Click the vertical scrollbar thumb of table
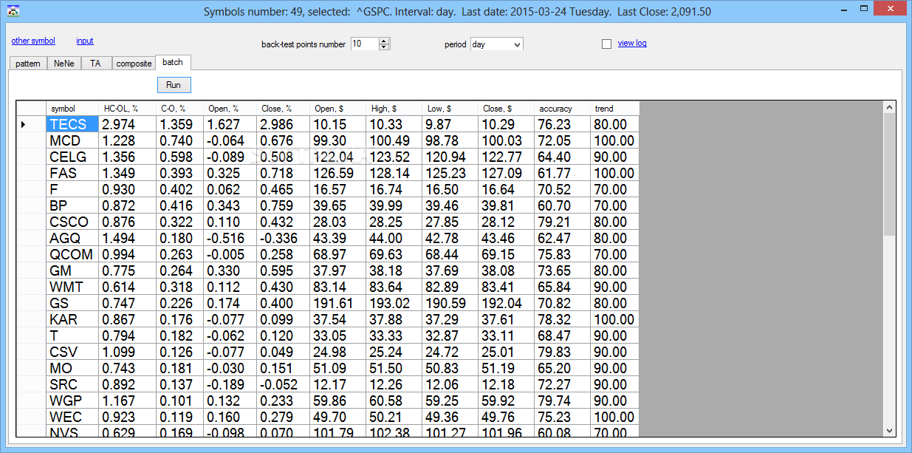Screen dimensions: 912x453 point(889,175)
